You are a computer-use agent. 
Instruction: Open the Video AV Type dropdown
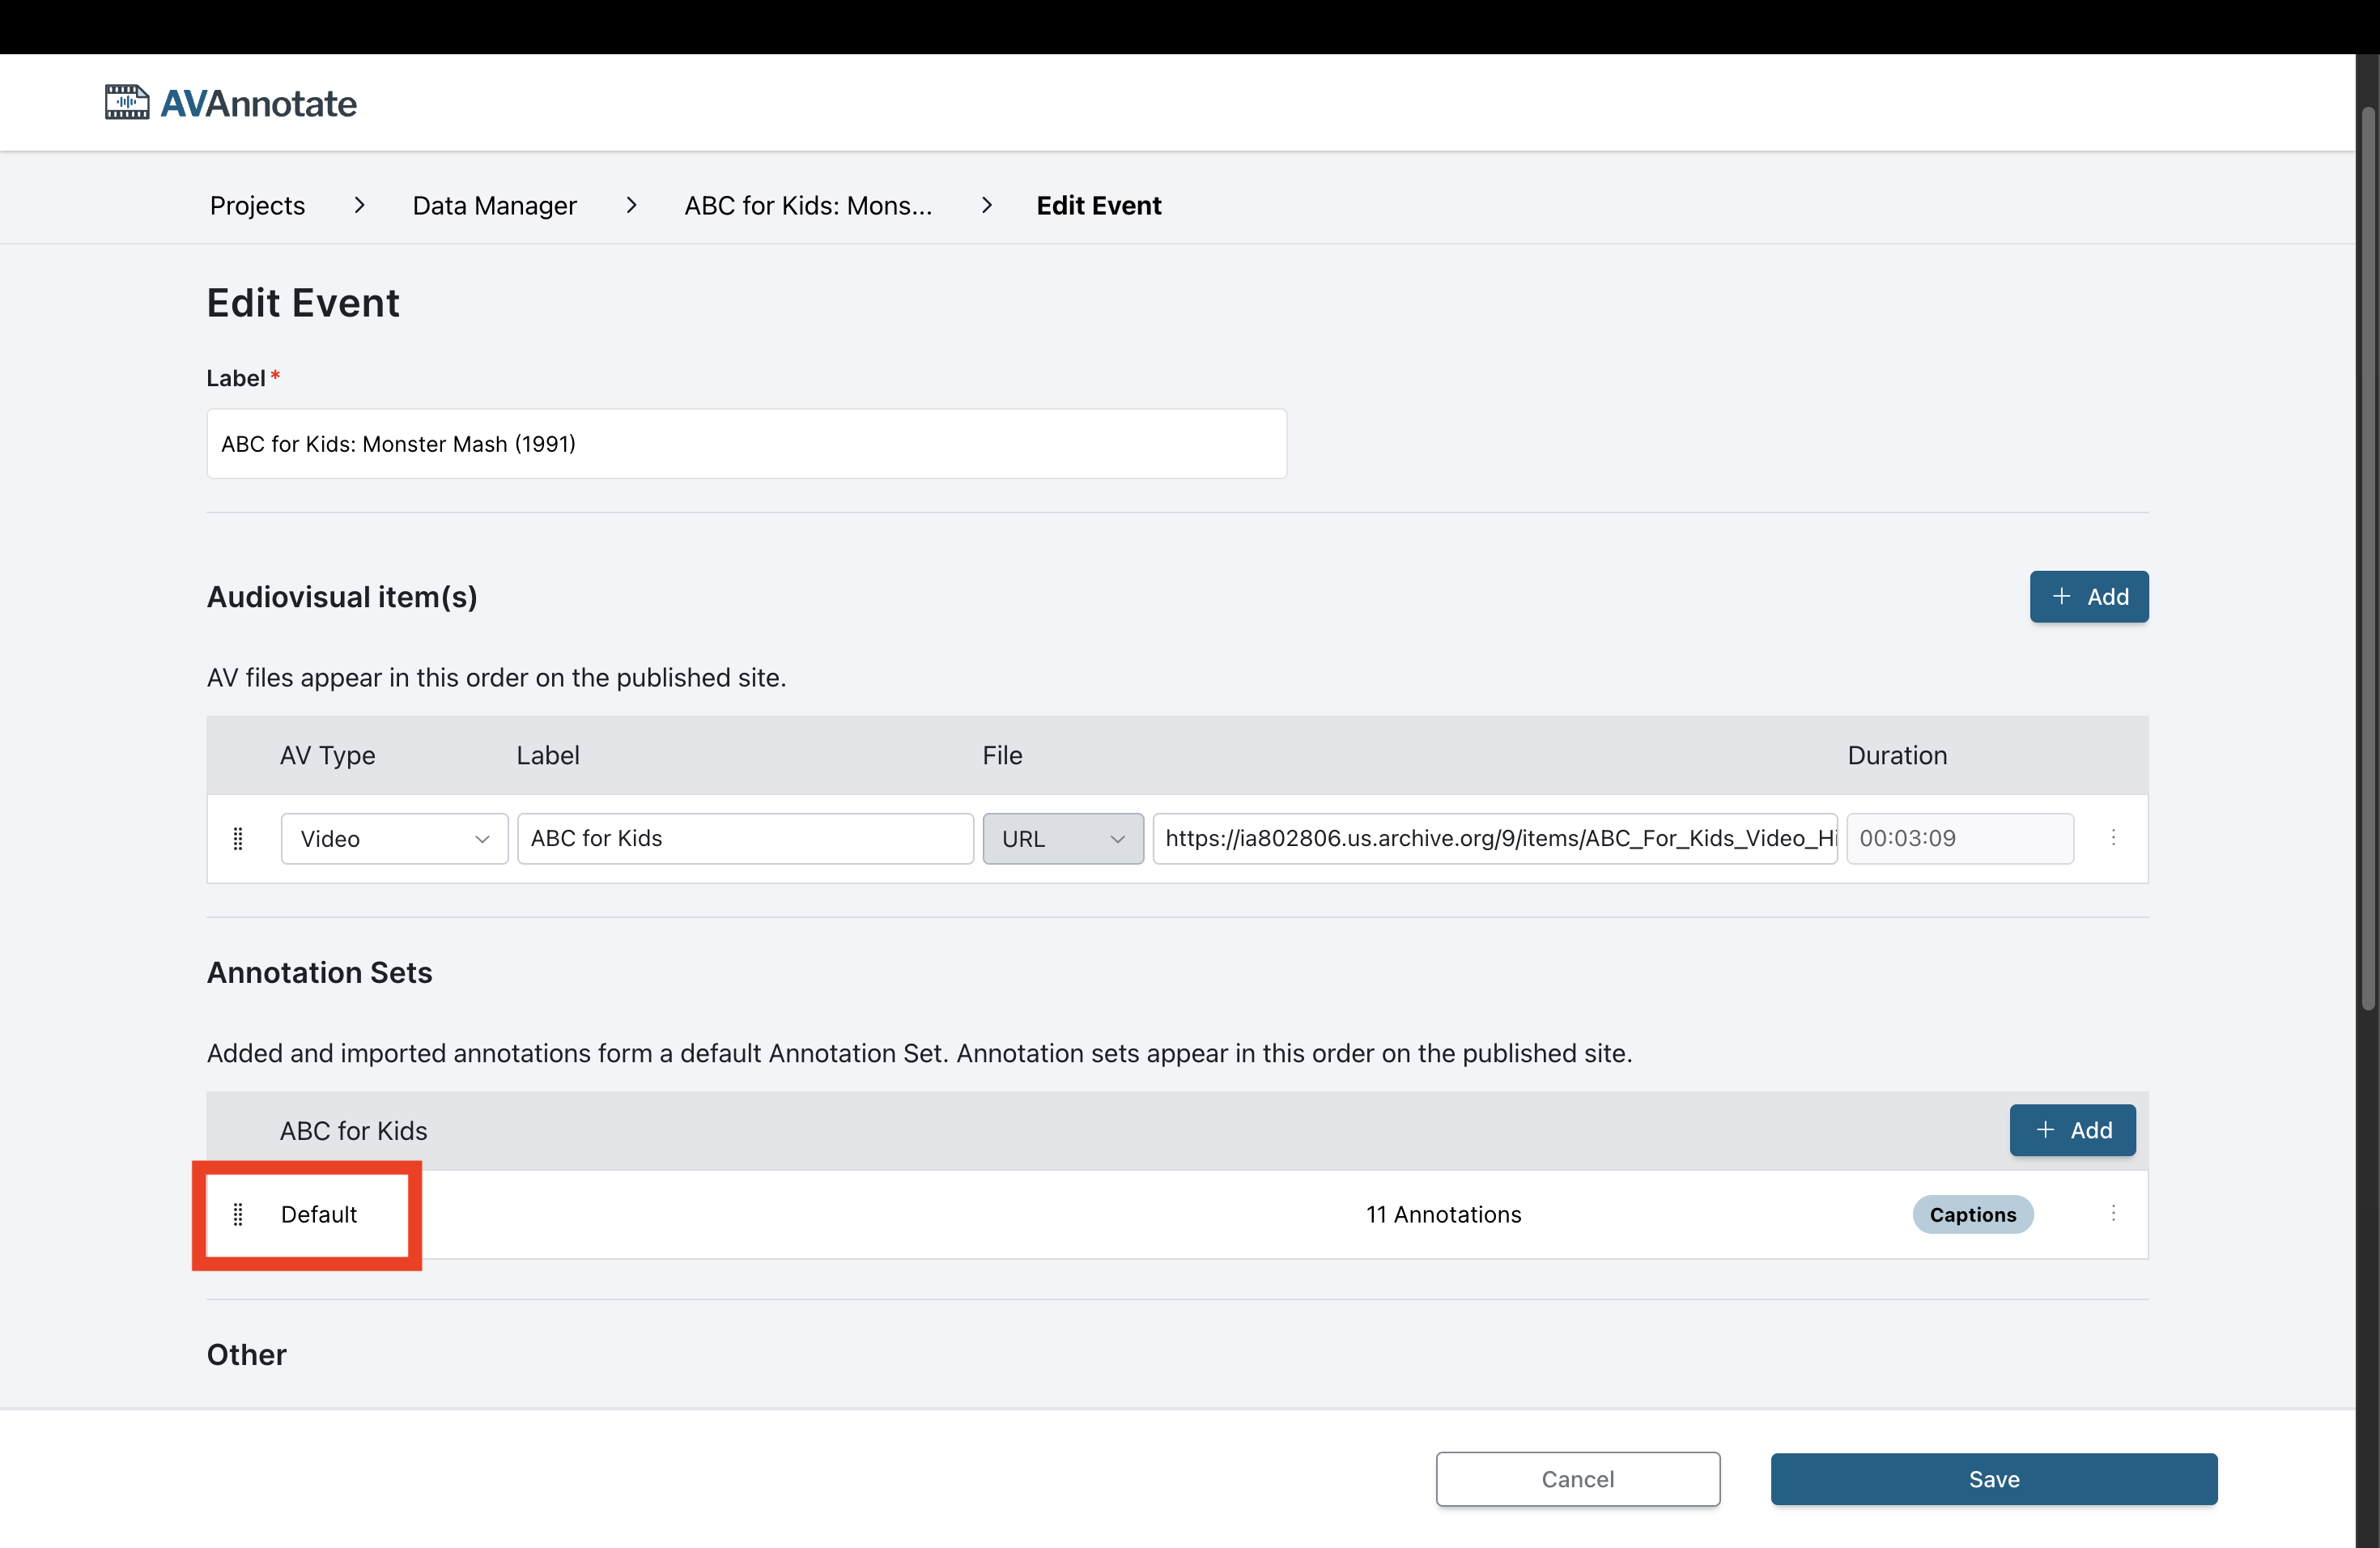pyautogui.click(x=394, y=838)
